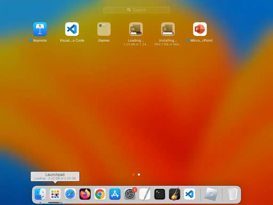Launch Visual Studio Code from Launchpad grid
Image resolution: width=273 pixels, height=205 pixels.
click(x=72, y=29)
